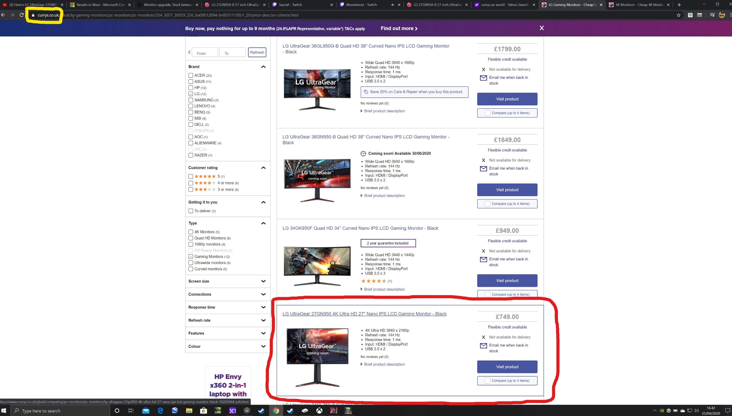Expand Brief product description for 38GN950-B
Screen dimensions: 732x416
pyautogui.click(x=383, y=196)
